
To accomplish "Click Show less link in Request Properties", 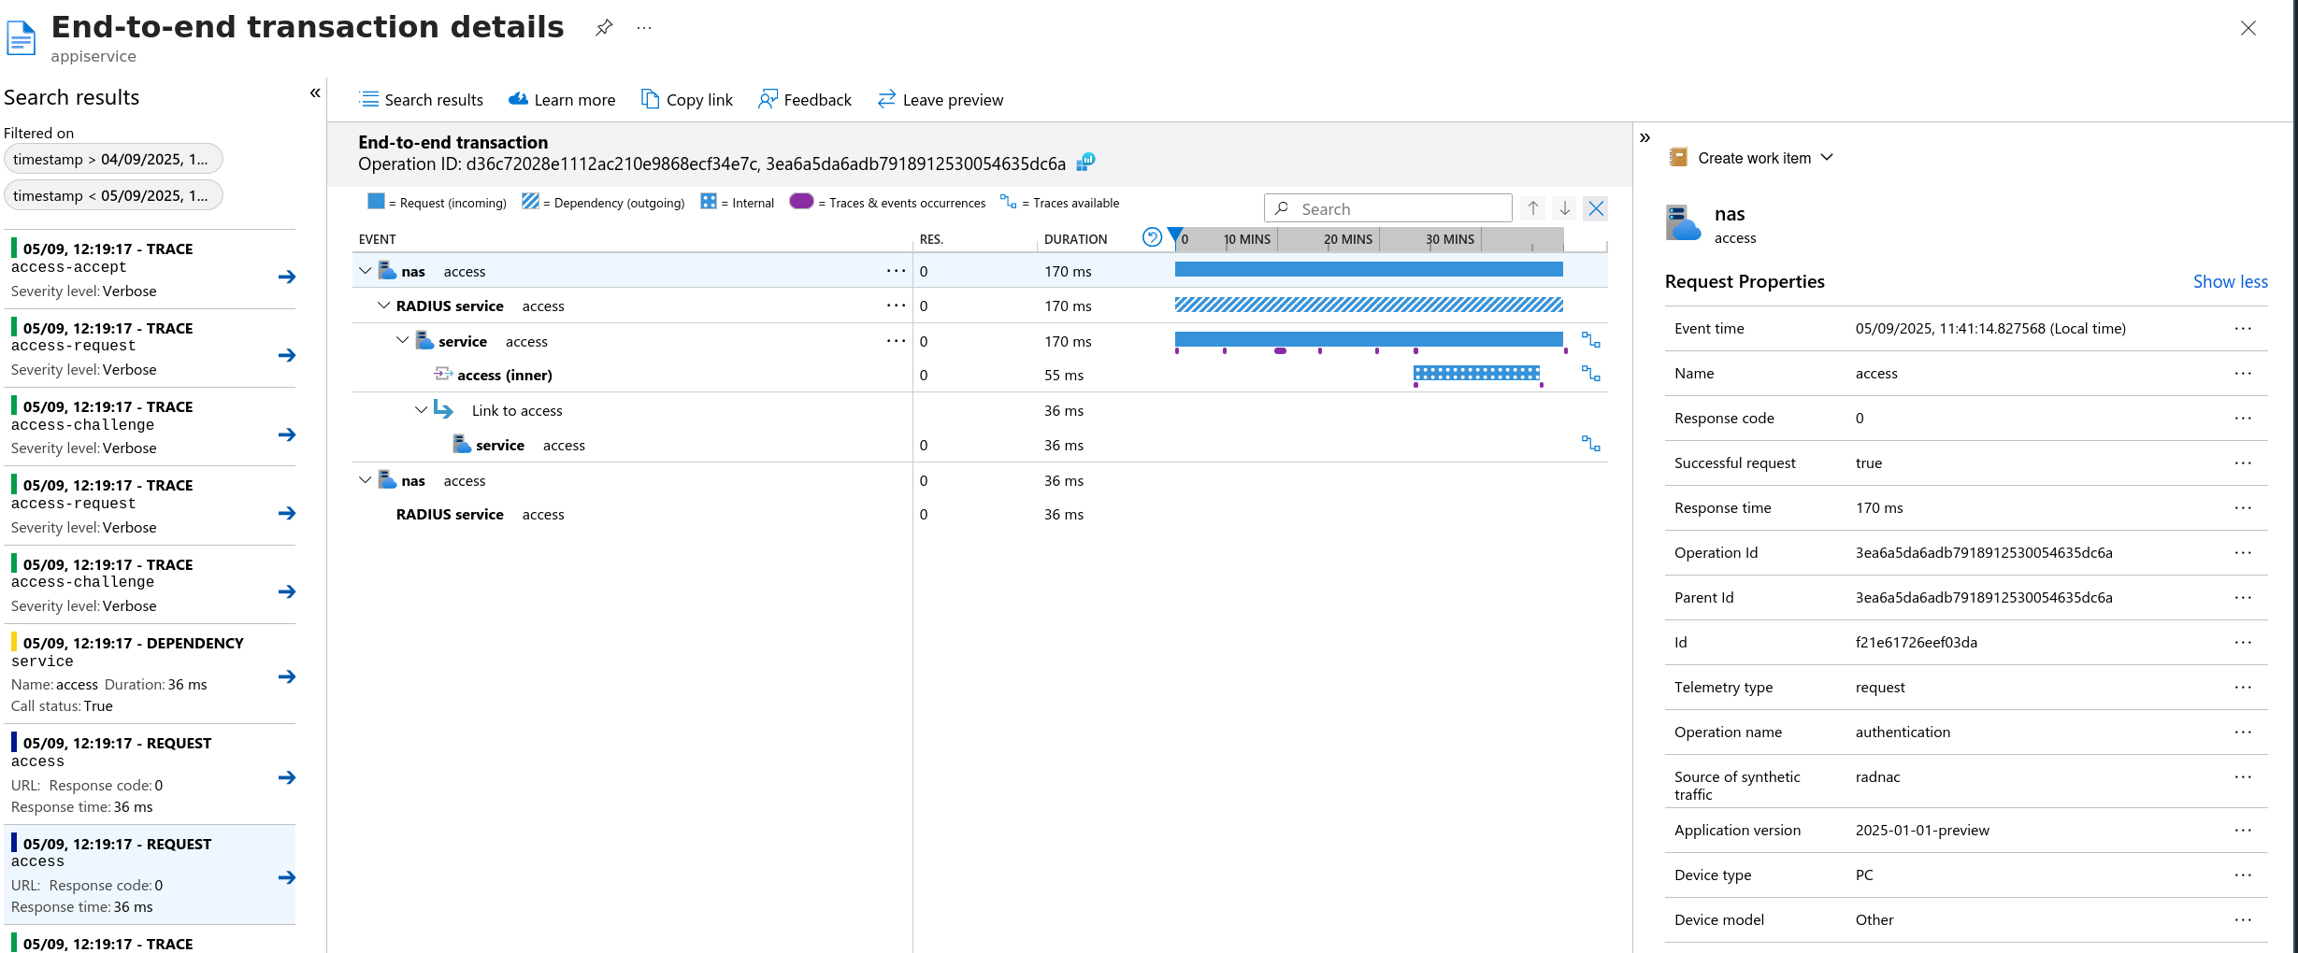I will [2230, 282].
